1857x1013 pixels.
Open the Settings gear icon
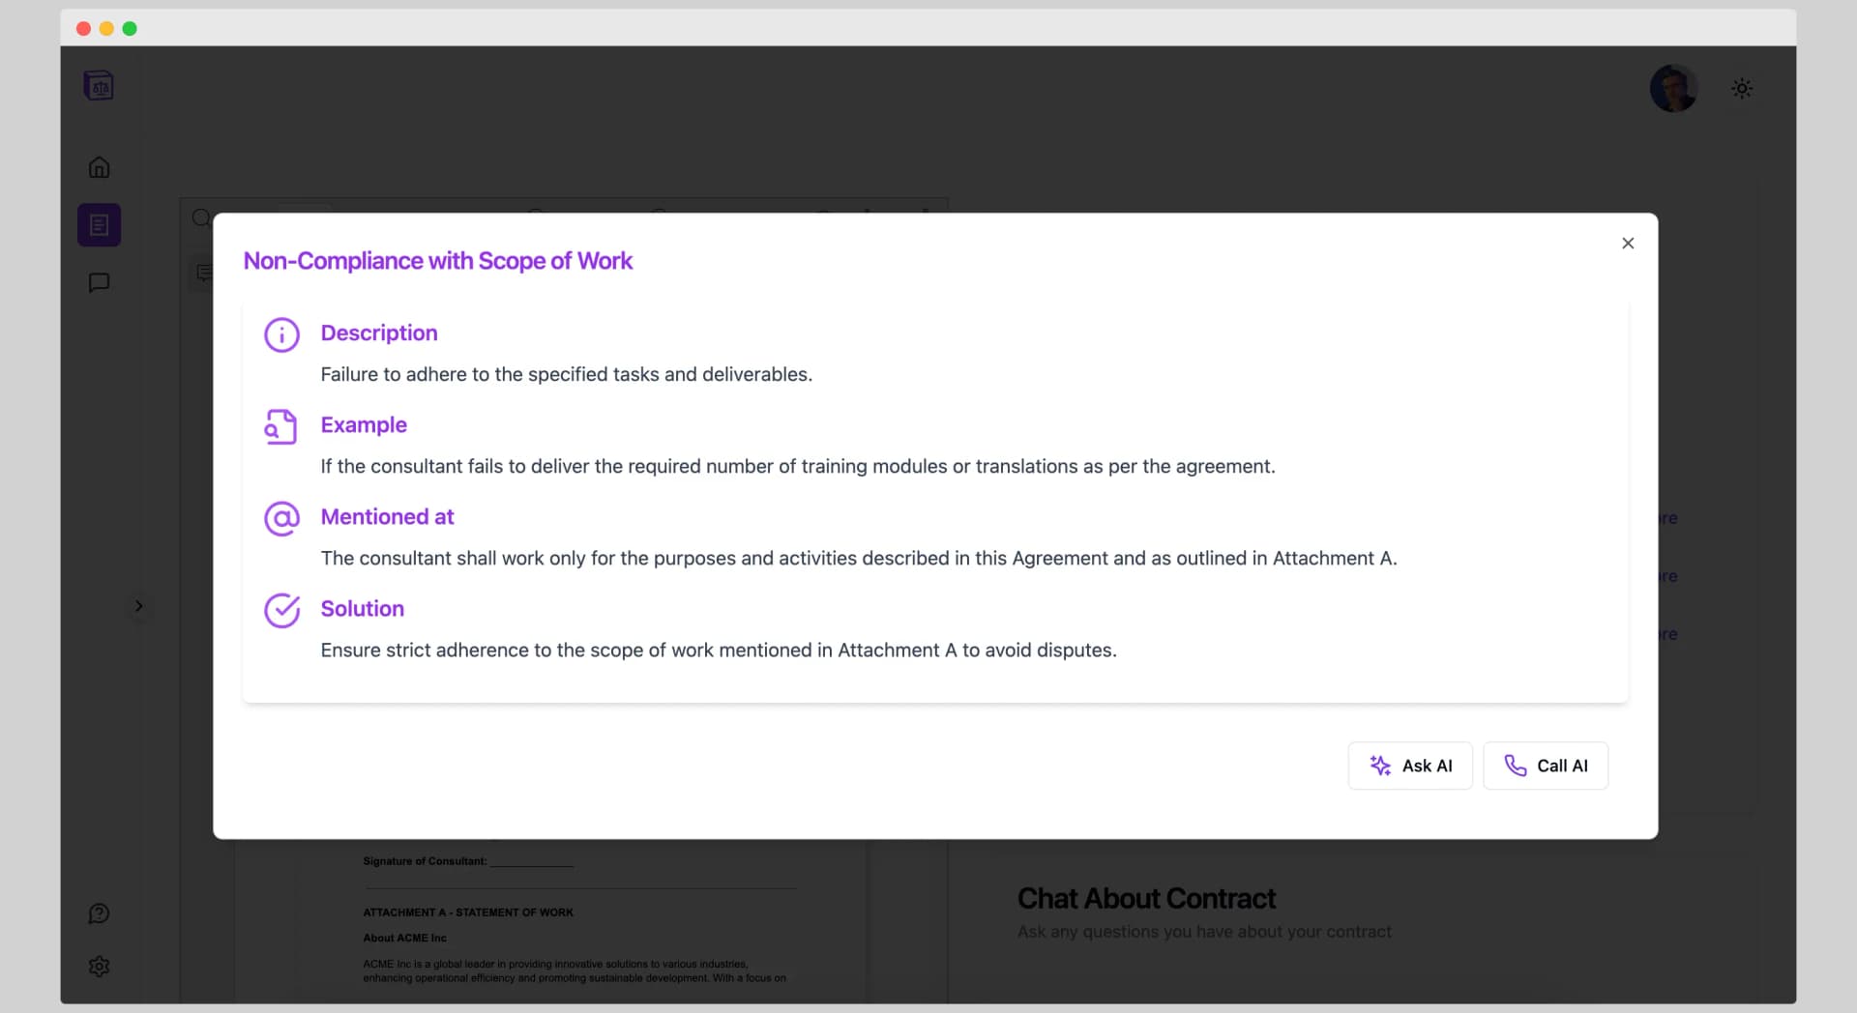[x=99, y=966]
